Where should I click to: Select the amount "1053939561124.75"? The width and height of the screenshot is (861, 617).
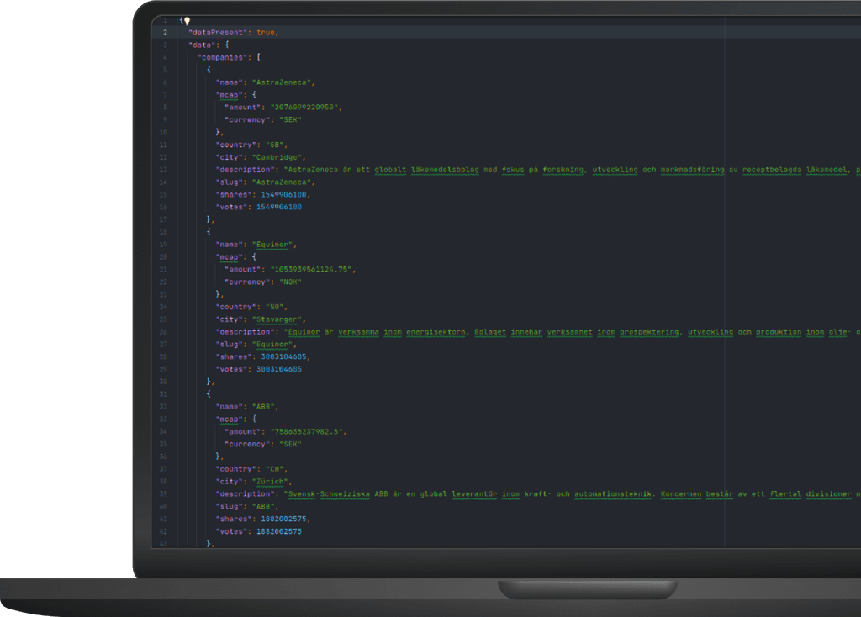[311, 270]
